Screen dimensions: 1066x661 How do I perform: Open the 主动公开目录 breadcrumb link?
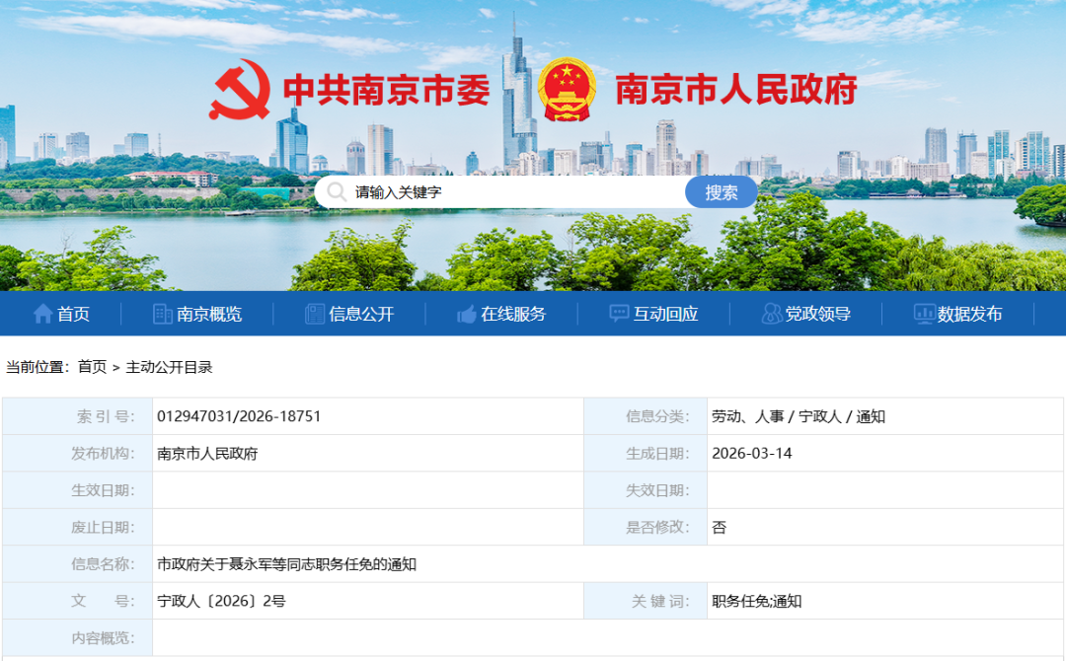[x=169, y=367]
